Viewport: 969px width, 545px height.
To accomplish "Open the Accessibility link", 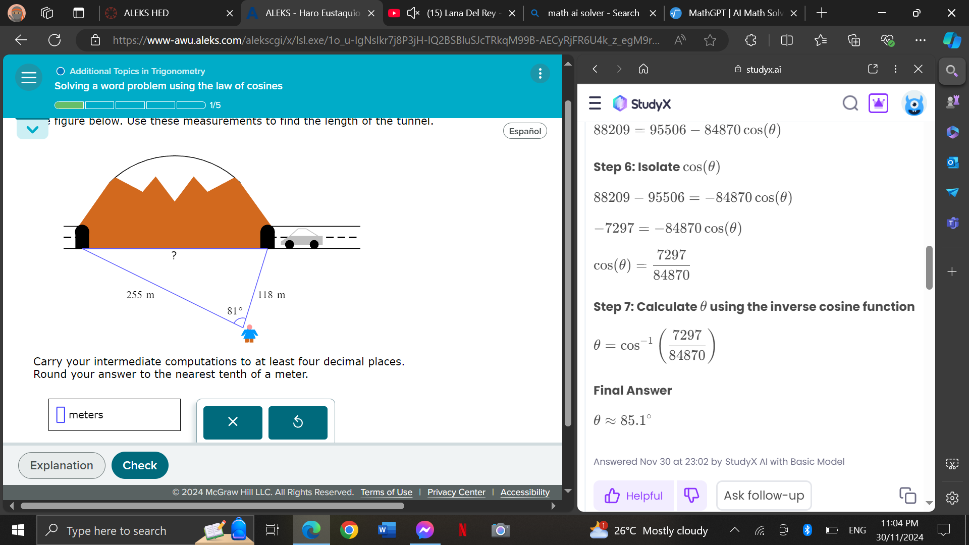I will 525,492.
